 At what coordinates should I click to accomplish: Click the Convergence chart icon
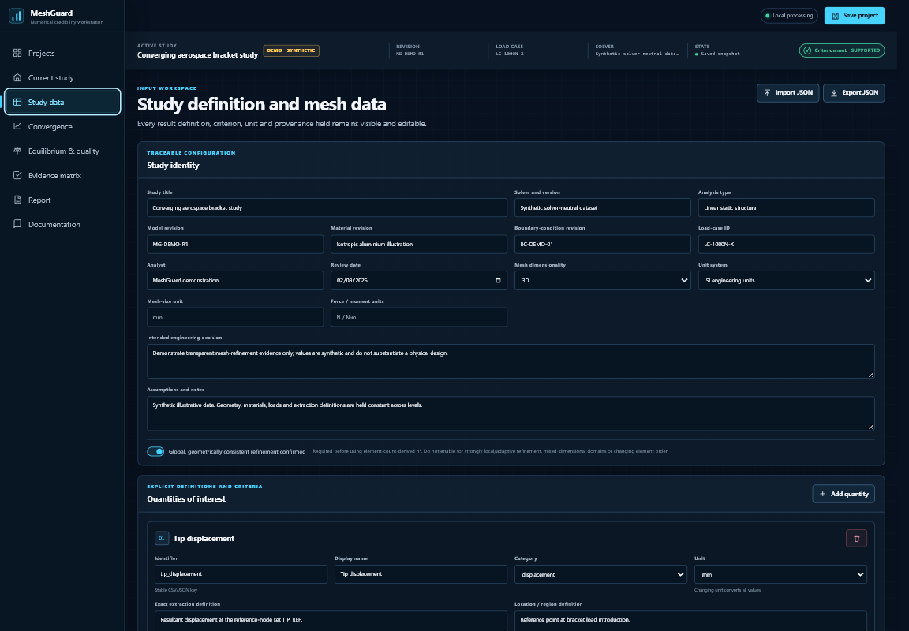17,126
